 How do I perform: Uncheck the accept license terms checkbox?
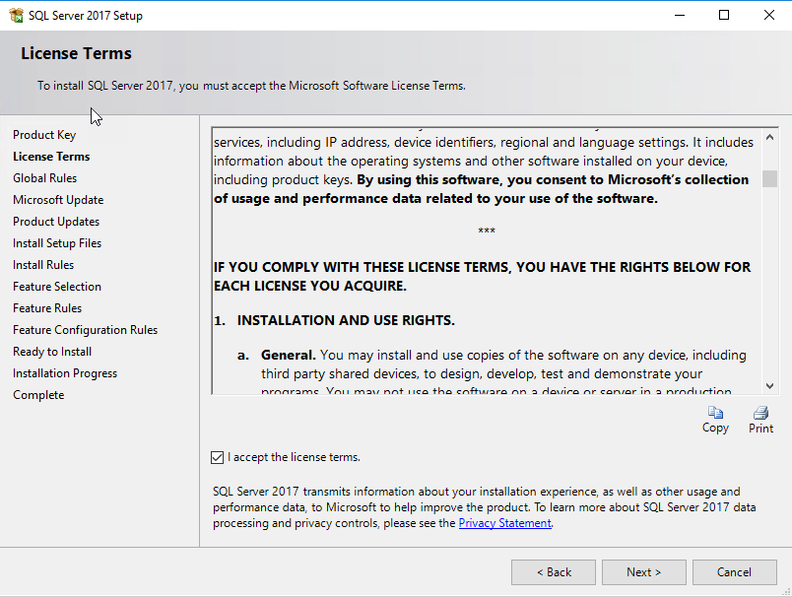pos(217,457)
